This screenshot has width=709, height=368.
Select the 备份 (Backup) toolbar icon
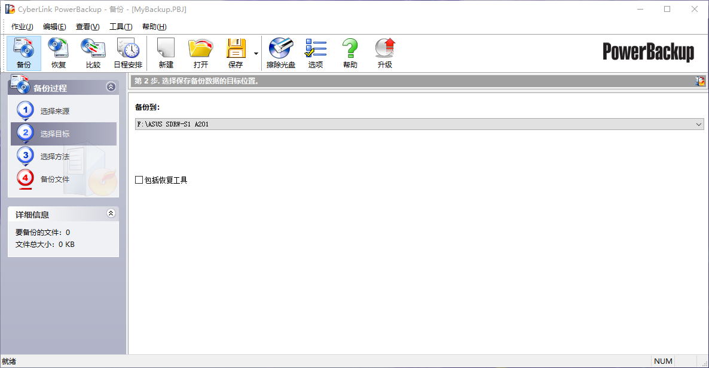point(23,53)
